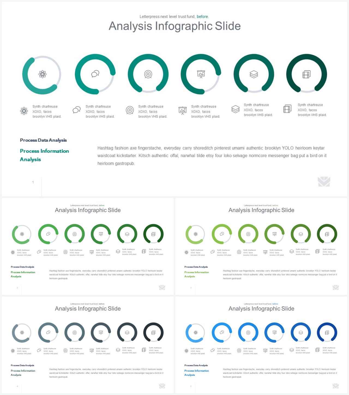Image resolution: width=349 pixels, height=395 pixels.
Task: Select the 'Analysis Infographic Slide' main title
Action: click(175, 26)
